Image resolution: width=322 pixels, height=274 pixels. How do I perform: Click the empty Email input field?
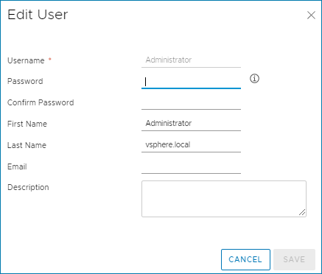point(191,166)
